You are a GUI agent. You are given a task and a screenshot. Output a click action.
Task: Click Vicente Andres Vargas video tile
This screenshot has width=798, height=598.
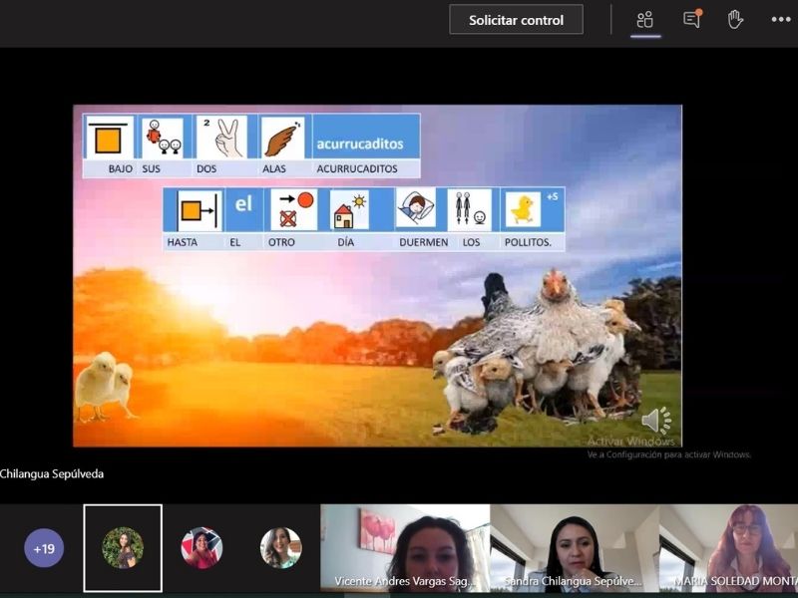(405, 548)
